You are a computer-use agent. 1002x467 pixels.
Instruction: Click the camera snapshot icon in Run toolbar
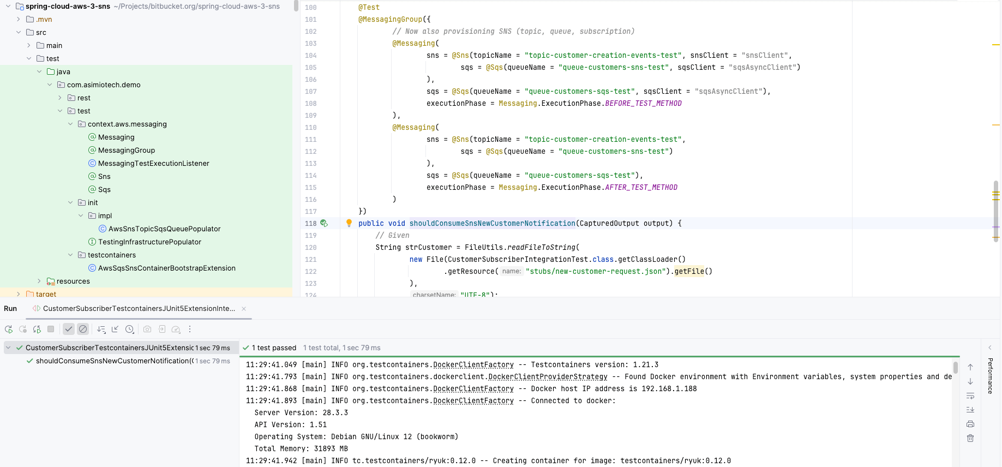(x=147, y=330)
